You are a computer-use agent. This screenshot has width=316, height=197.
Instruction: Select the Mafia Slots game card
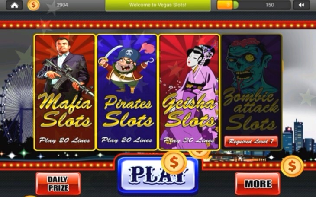click(x=64, y=92)
